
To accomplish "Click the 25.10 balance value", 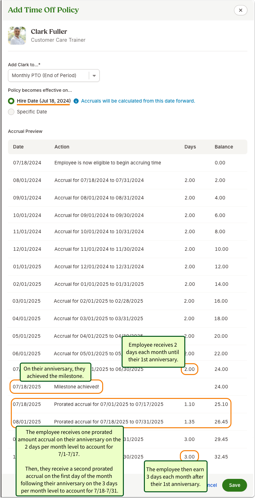I will (221, 404).
